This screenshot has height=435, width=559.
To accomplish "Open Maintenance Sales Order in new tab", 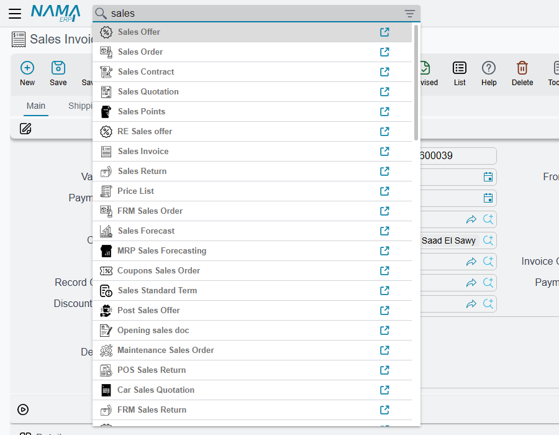I will [x=384, y=350].
